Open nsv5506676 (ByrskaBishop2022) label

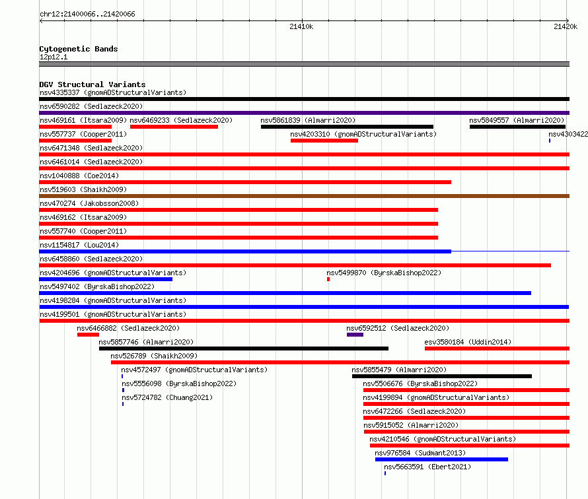420,383
